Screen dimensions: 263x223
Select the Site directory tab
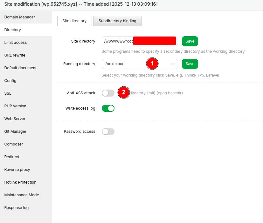(74, 21)
